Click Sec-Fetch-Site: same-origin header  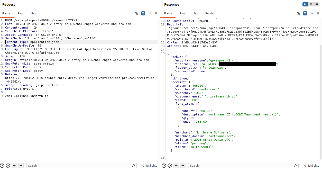30,64
